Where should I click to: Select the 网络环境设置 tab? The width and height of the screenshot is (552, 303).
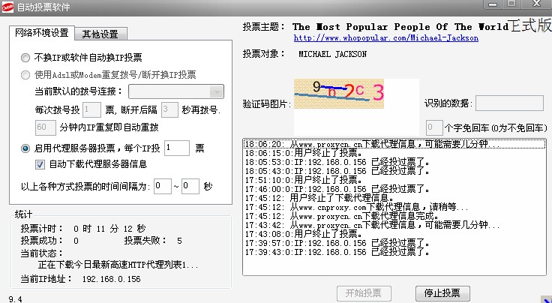pyautogui.click(x=43, y=33)
